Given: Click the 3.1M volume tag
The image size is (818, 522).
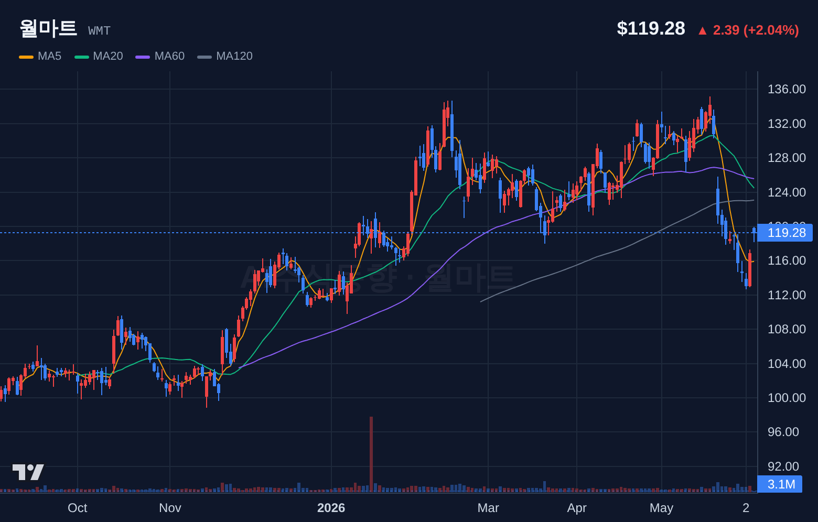Looking at the screenshot, I should (x=780, y=484).
